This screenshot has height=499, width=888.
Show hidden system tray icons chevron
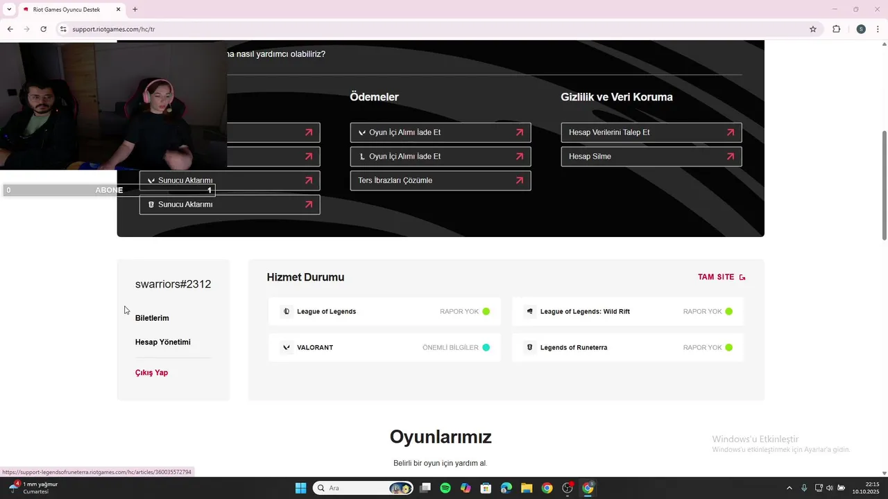coord(789,488)
